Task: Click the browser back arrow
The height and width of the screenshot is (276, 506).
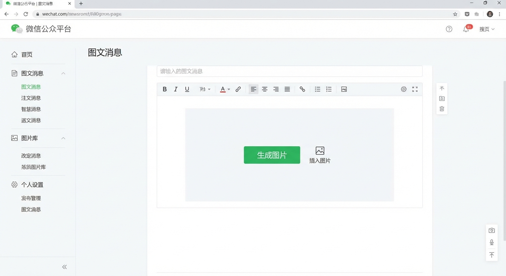Action: 6,14
